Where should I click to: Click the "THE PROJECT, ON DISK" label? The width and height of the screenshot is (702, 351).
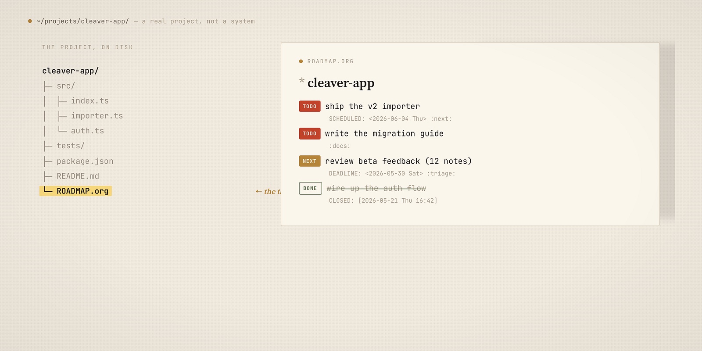click(x=87, y=47)
